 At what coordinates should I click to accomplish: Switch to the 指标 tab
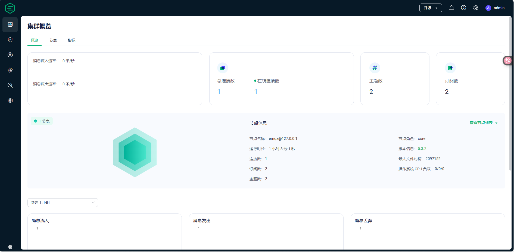71,40
